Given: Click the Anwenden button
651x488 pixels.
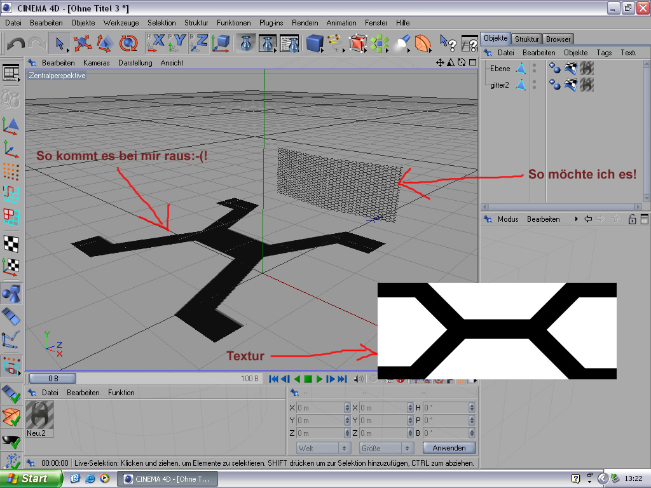Looking at the screenshot, I should [449, 448].
